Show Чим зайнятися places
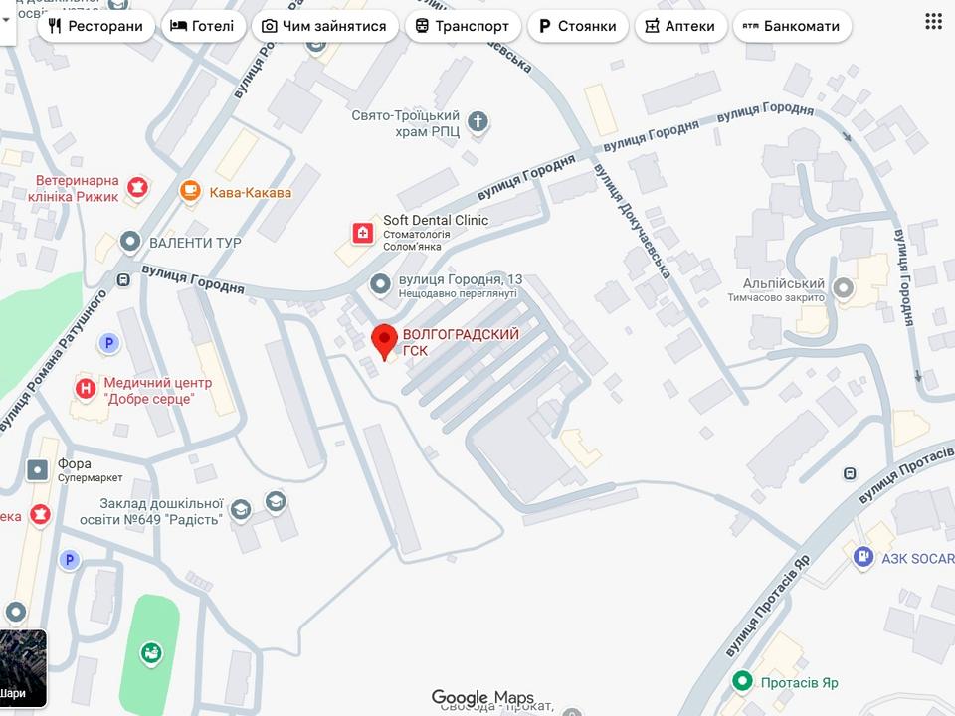 click(x=324, y=26)
